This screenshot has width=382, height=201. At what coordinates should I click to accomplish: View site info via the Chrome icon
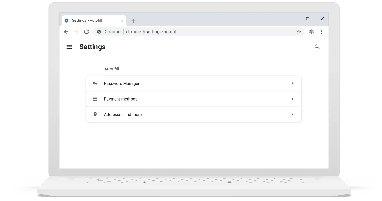99,32
